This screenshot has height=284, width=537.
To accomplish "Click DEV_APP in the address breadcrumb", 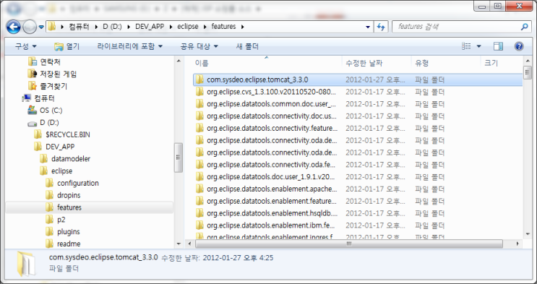I will tap(150, 27).
